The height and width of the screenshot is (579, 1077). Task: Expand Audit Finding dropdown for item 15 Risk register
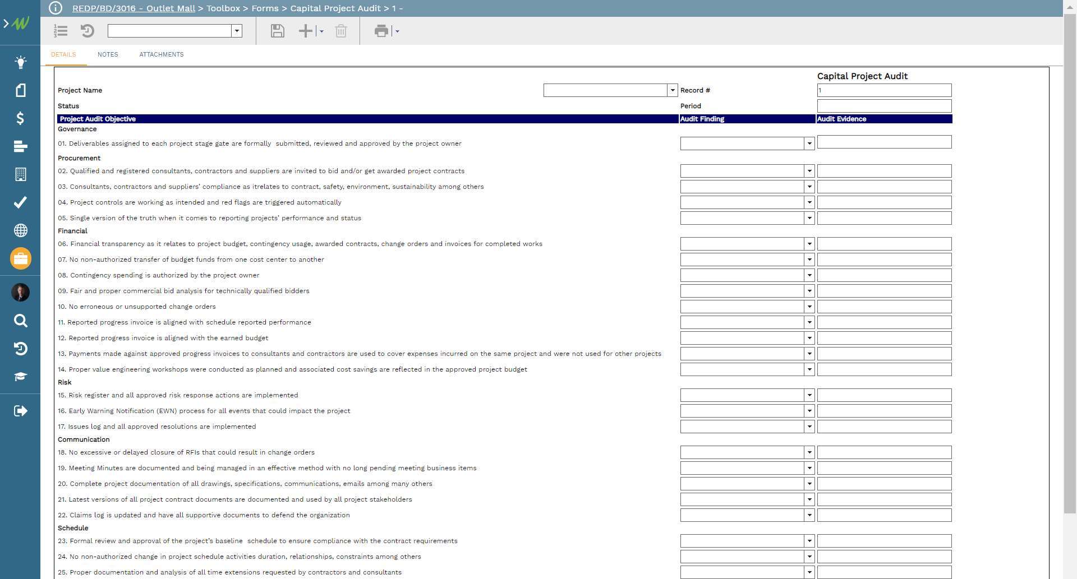click(809, 395)
